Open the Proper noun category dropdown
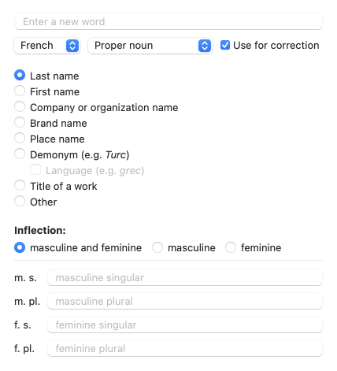 150,46
